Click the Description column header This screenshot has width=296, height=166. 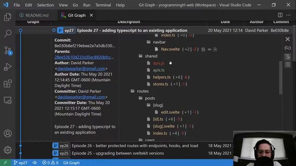(129, 22)
